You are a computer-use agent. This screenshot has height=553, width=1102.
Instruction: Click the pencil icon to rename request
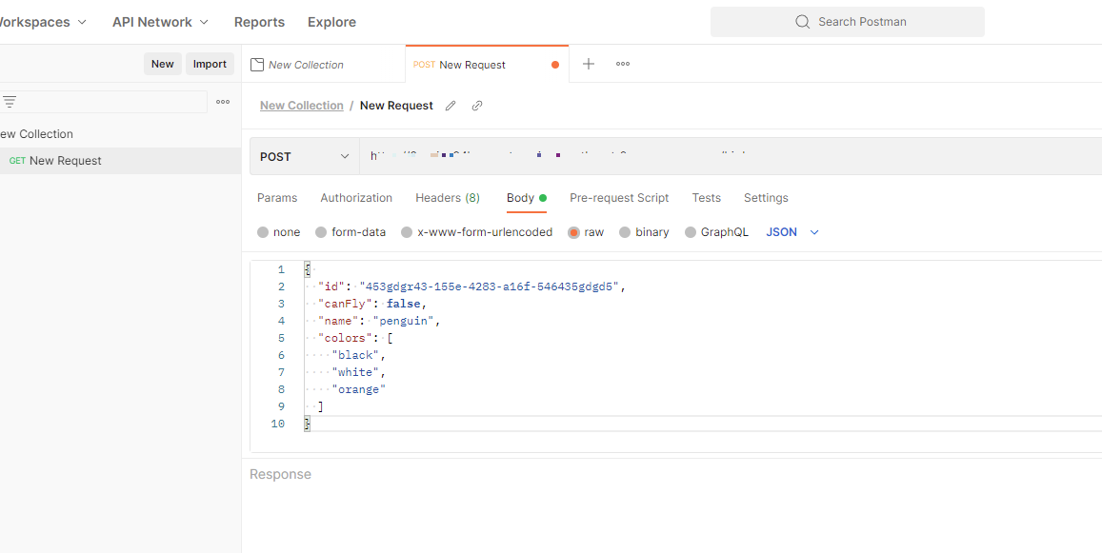[x=451, y=106]
